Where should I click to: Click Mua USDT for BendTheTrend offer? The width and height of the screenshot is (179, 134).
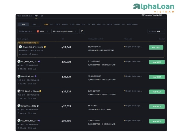[157, 77]
